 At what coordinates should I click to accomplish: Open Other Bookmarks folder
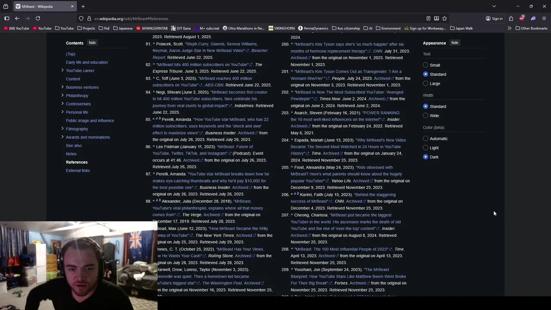tap(531, 28)
